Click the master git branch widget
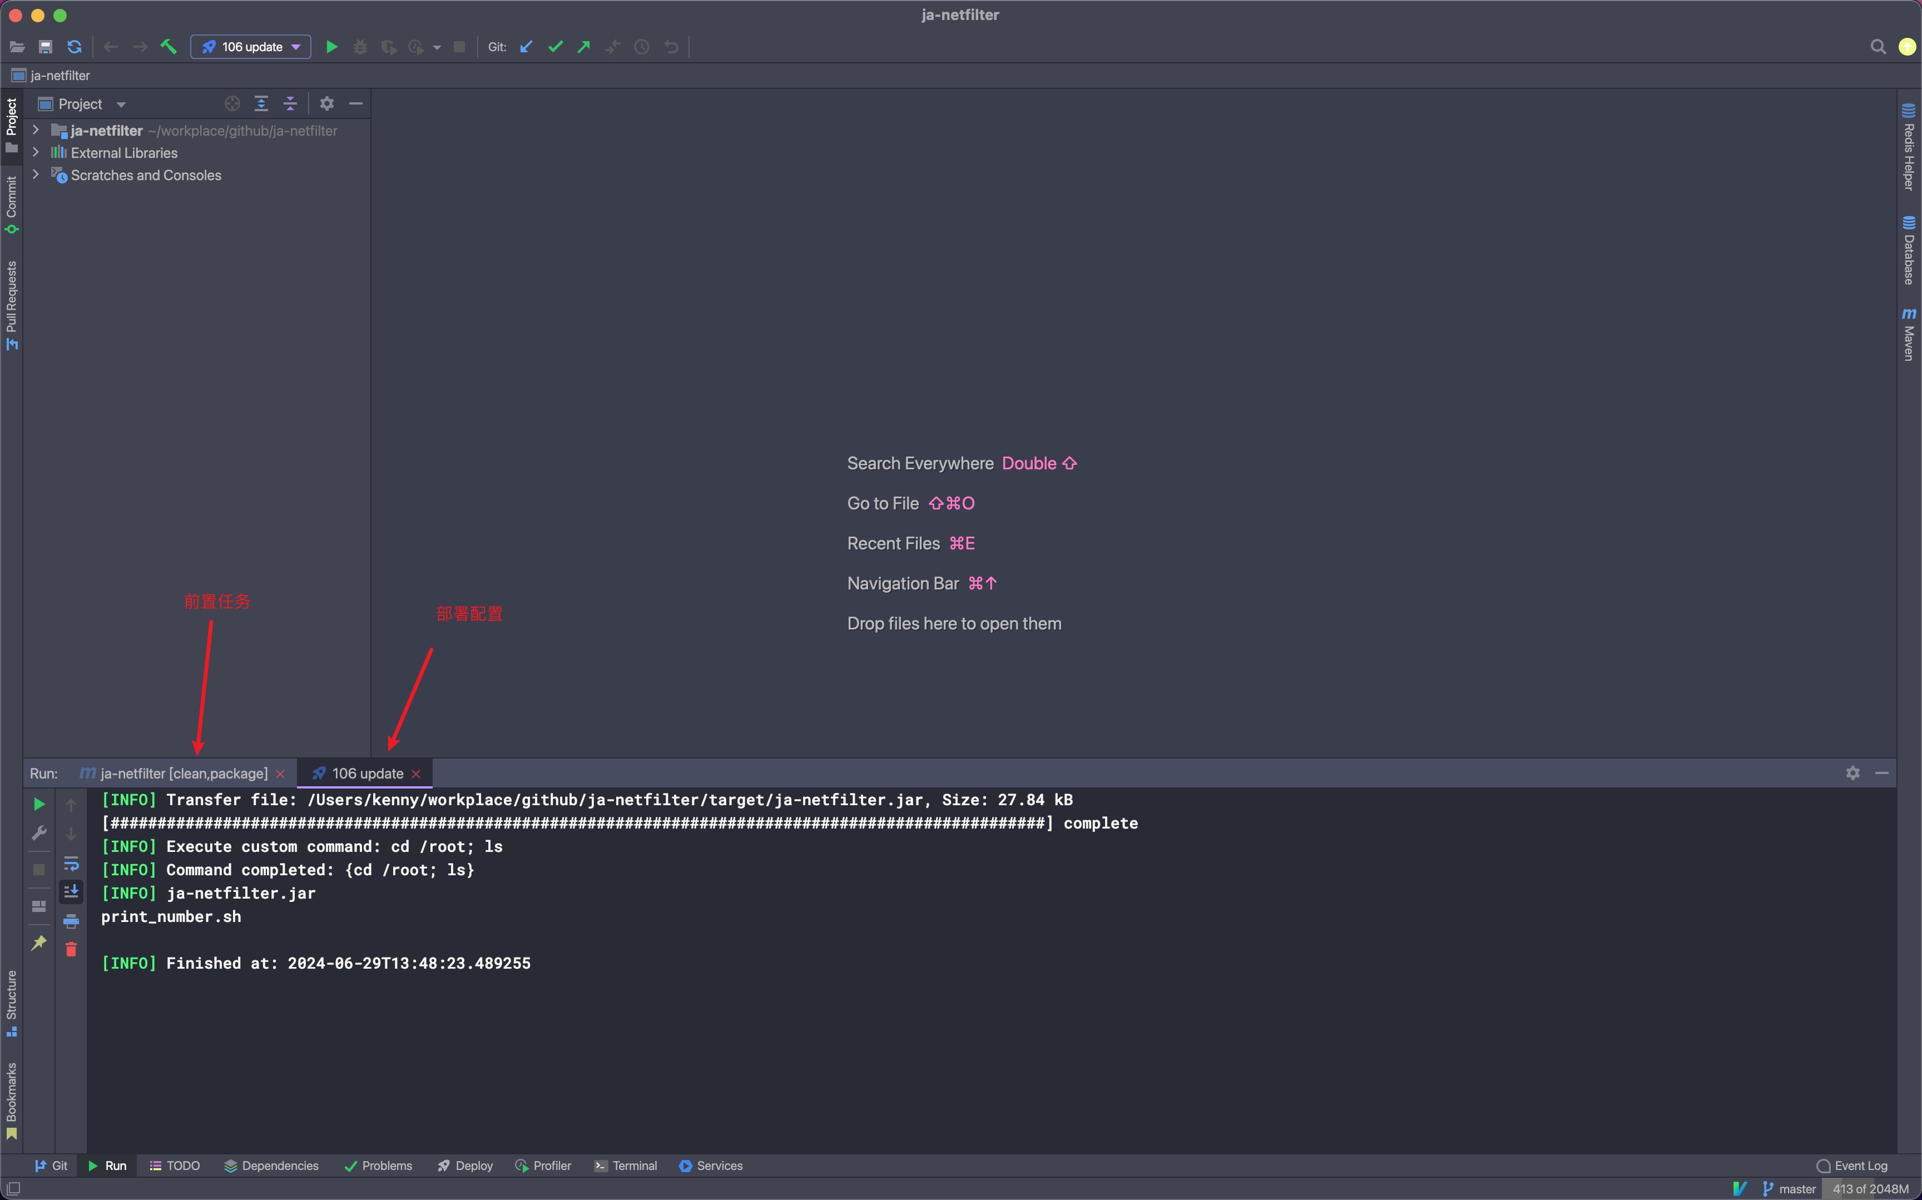This screenshot has width=1922, height=1200. coord(1790,1188)
